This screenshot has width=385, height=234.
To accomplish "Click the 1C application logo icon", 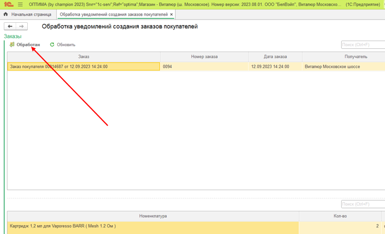I will (8, 4).
